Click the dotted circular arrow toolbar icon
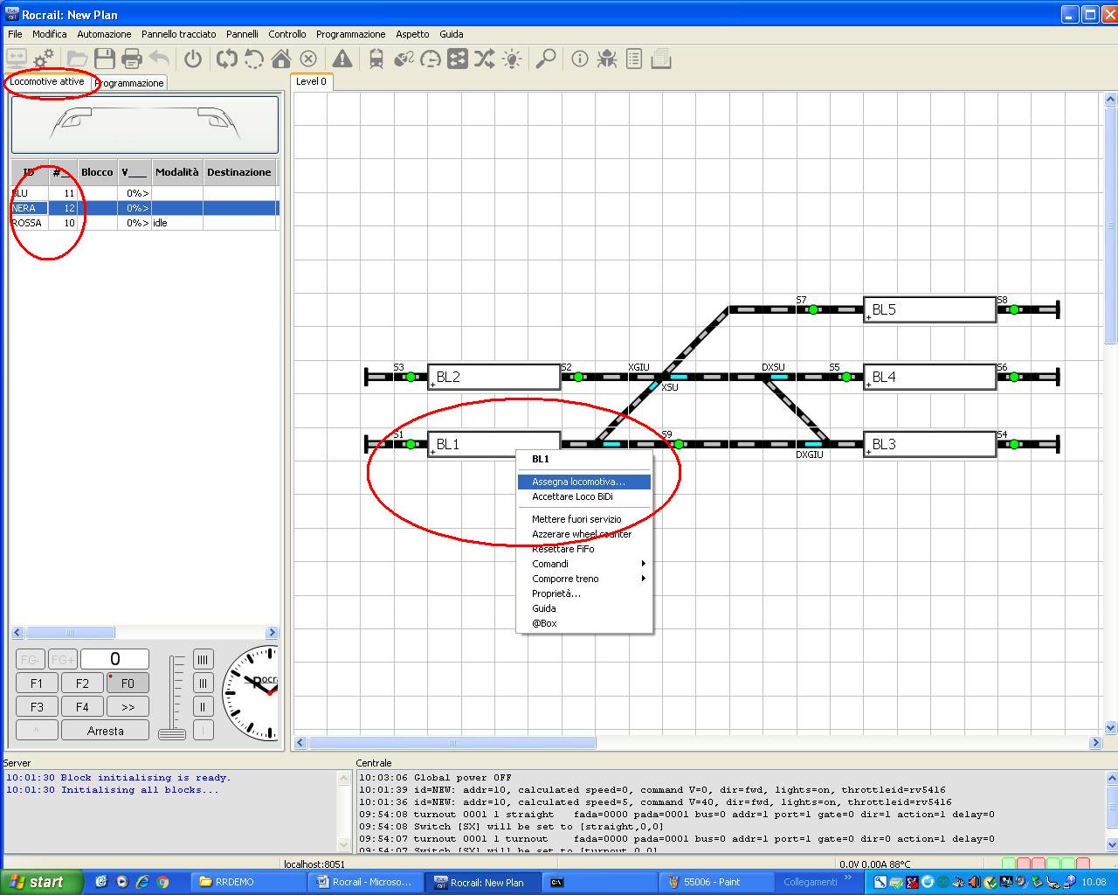Image resolution: width=1118 pixels, height=895 pixels. (x=254, y=59)
